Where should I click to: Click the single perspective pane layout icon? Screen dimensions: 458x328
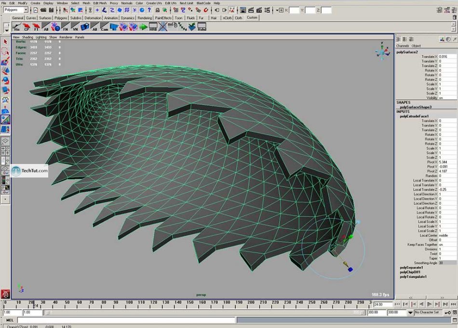pos(5,141)
